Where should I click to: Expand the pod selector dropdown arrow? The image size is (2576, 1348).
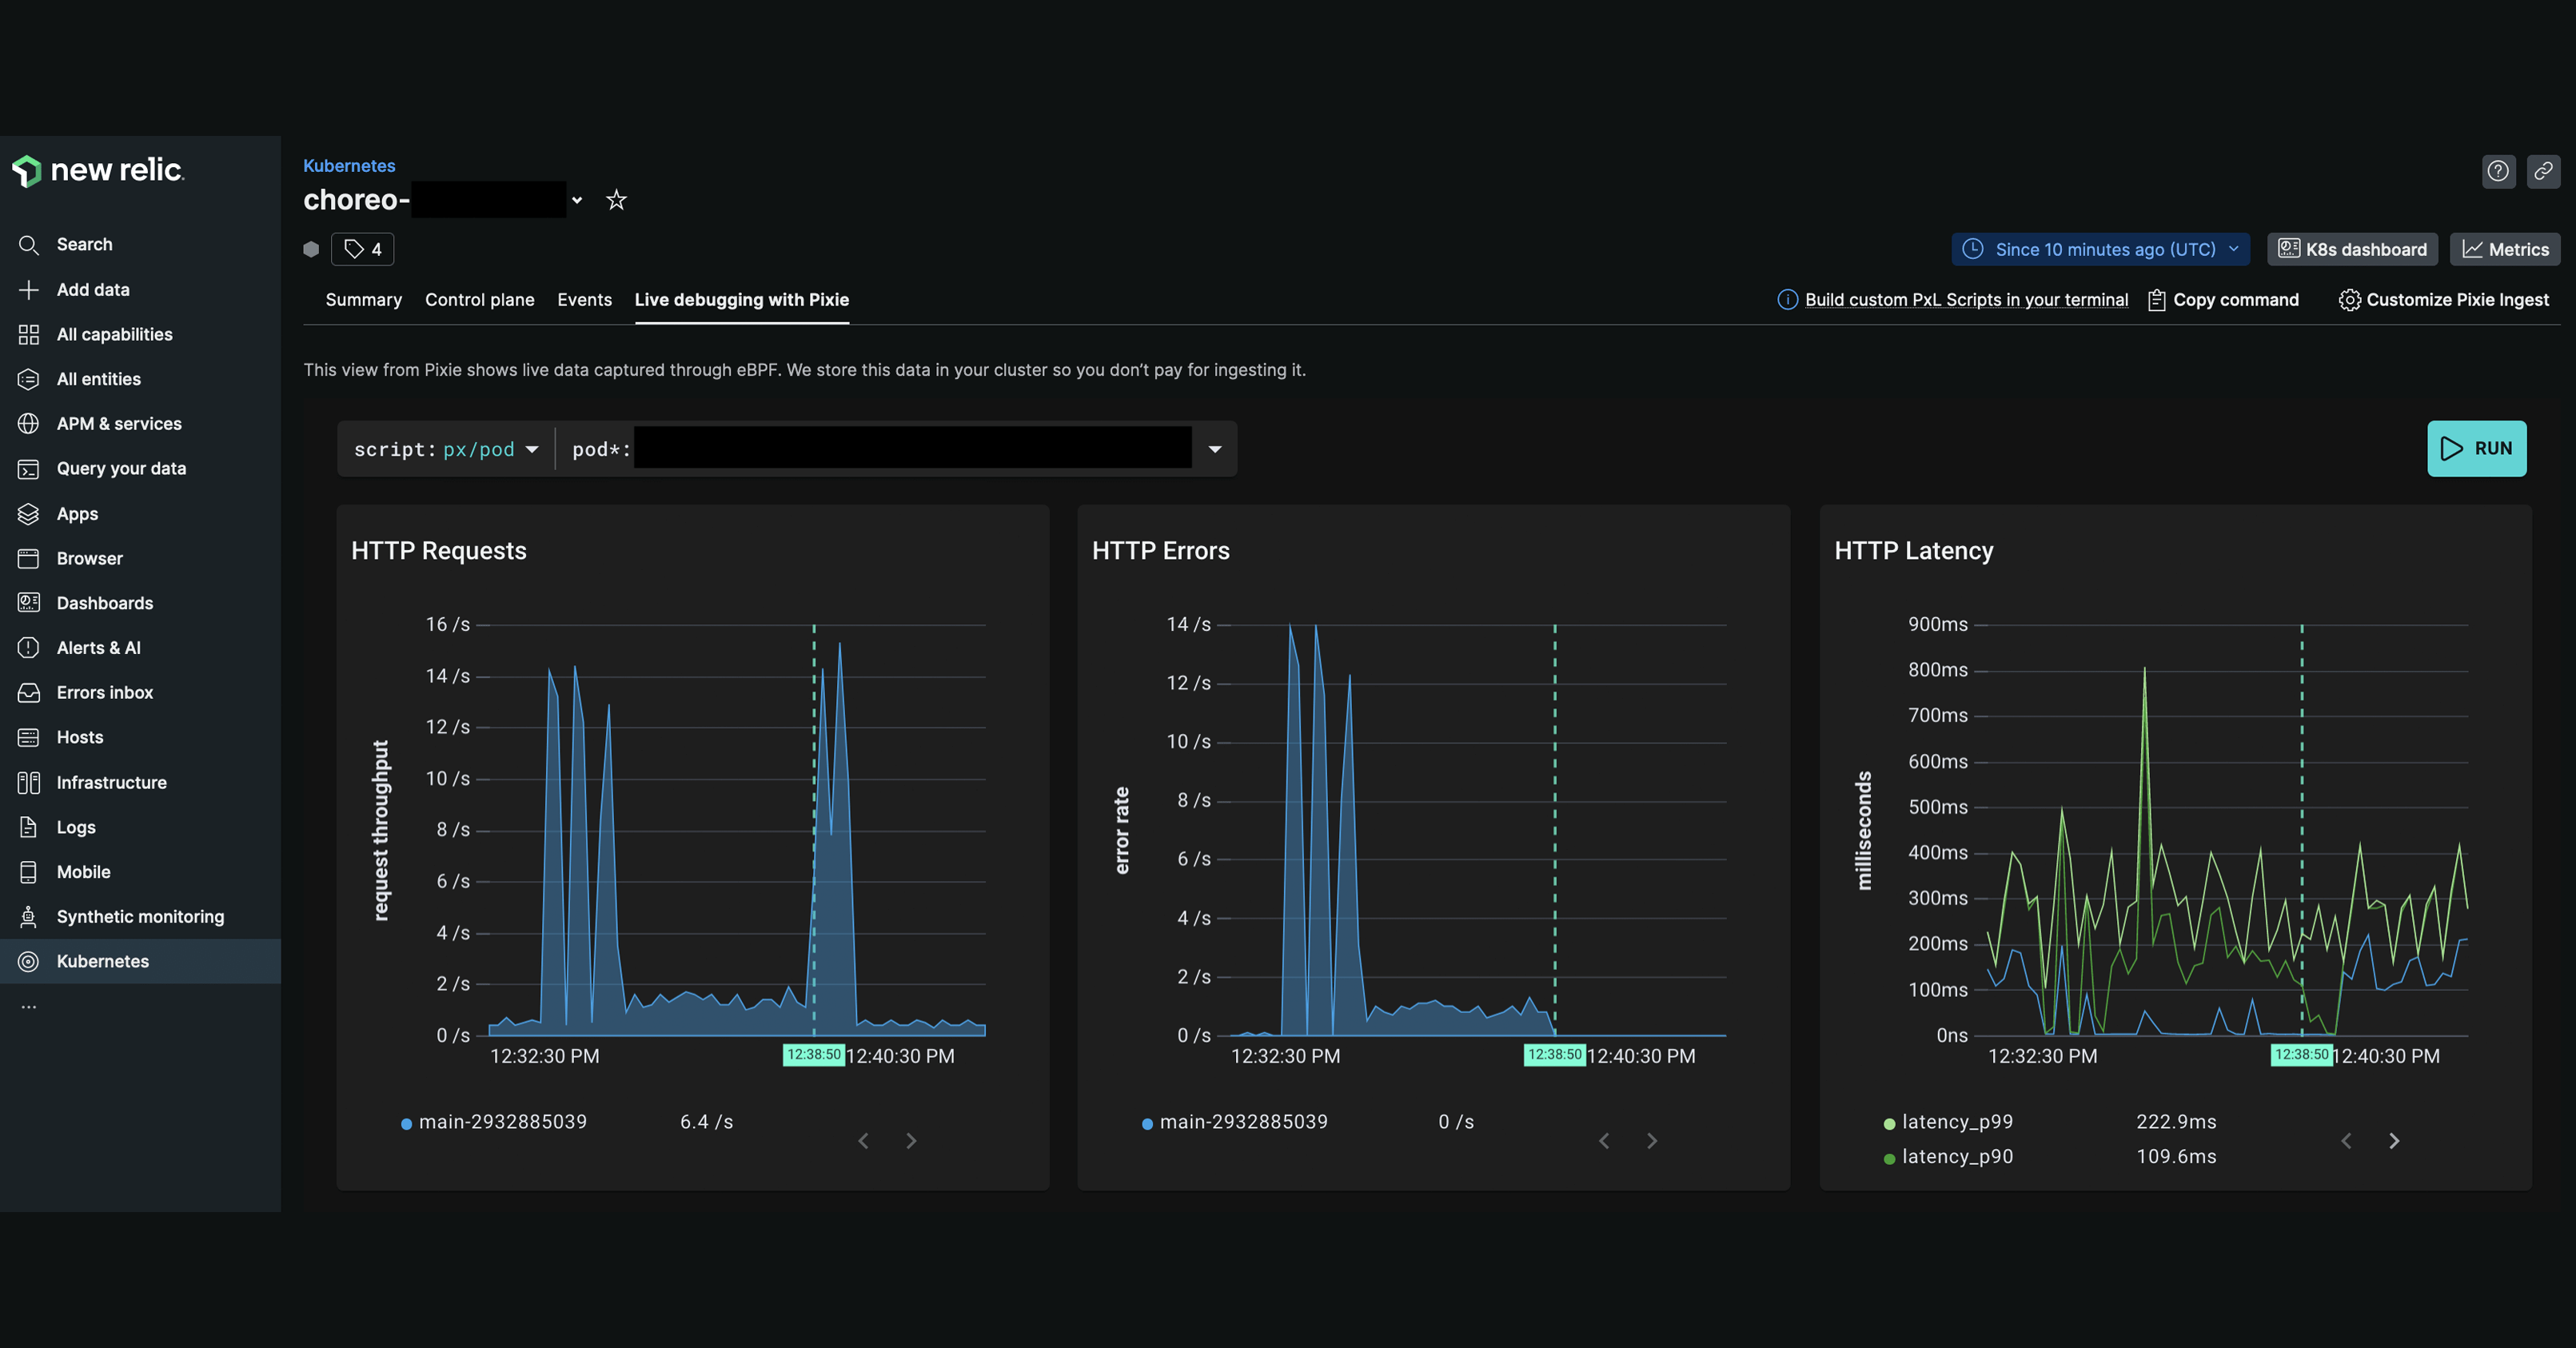click(x=1215, y=449)
